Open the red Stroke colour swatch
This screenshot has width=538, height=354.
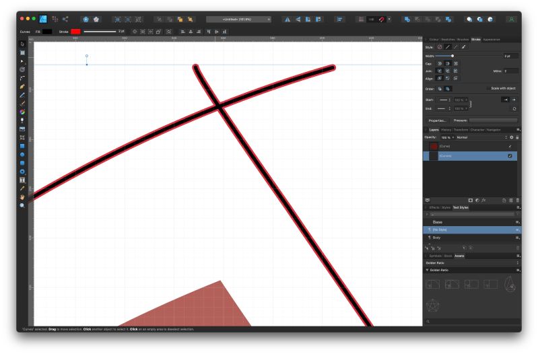pos(75,32)
